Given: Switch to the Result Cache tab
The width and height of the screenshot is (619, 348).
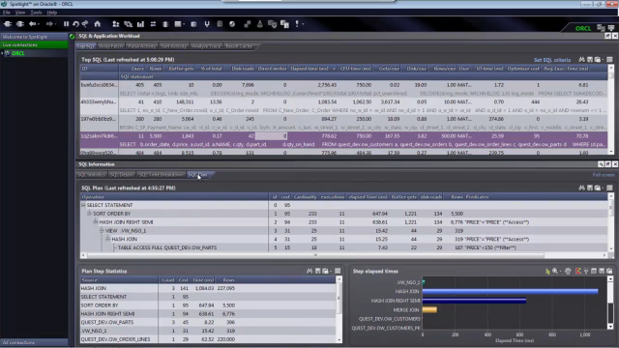Looking at the screenshot, I should 239,46.
